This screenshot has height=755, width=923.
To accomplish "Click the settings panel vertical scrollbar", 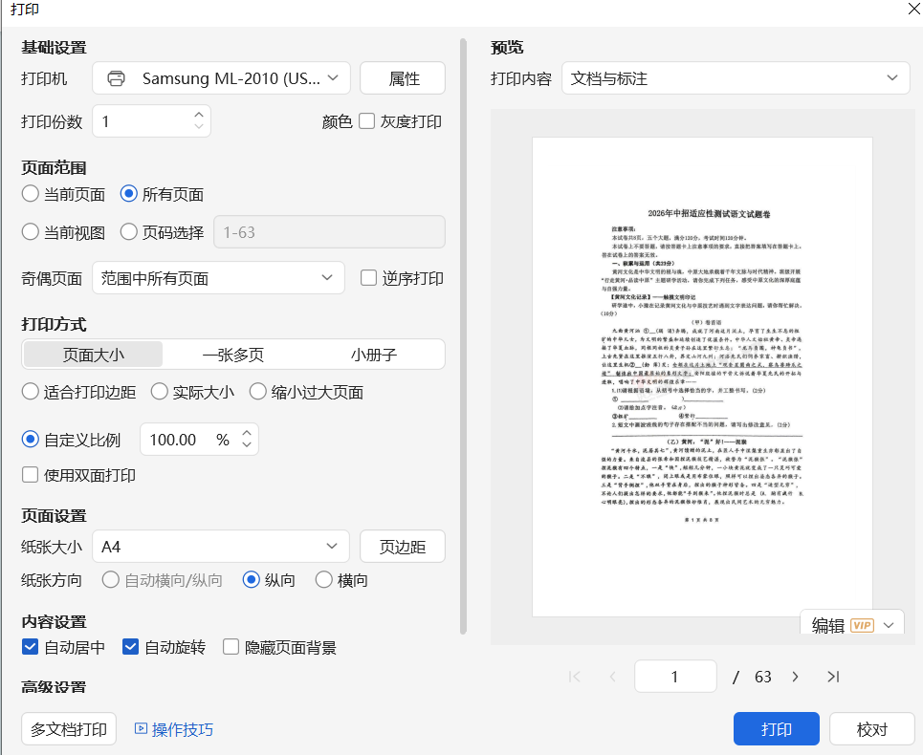I will point(463,335).
